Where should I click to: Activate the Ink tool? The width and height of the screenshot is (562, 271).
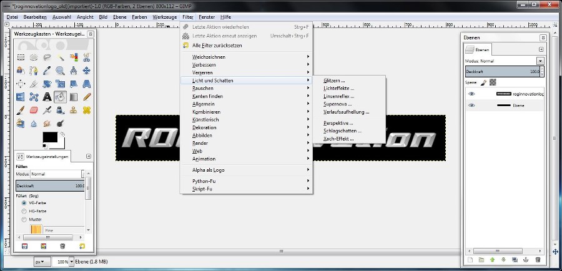[x=60, y=111]
